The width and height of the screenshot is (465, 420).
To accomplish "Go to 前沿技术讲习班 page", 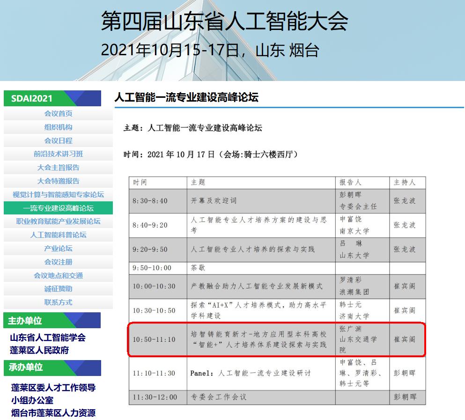I will pyautogui.click(x=58, y=154).
